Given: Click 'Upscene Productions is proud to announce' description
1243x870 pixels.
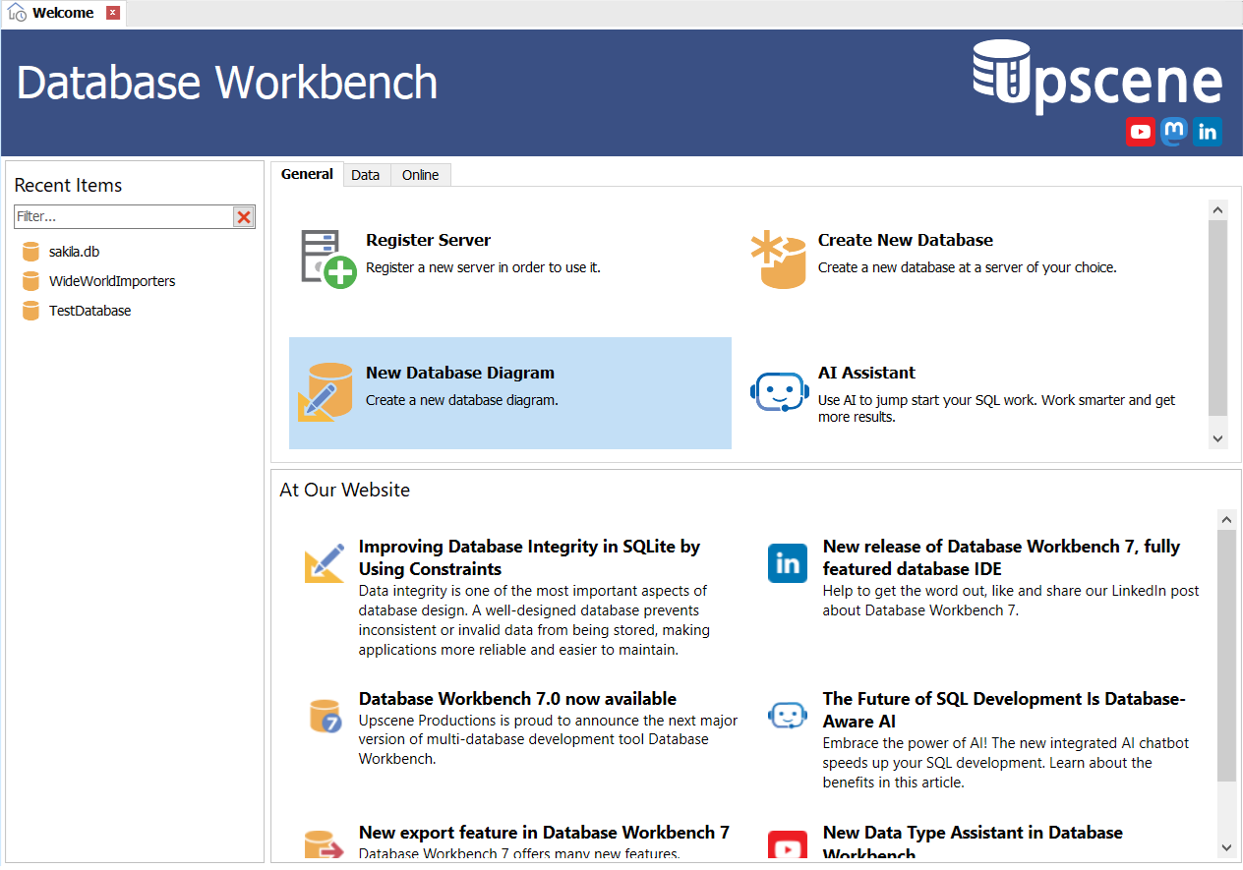Looking at the screenshot, I should [549, 739].
